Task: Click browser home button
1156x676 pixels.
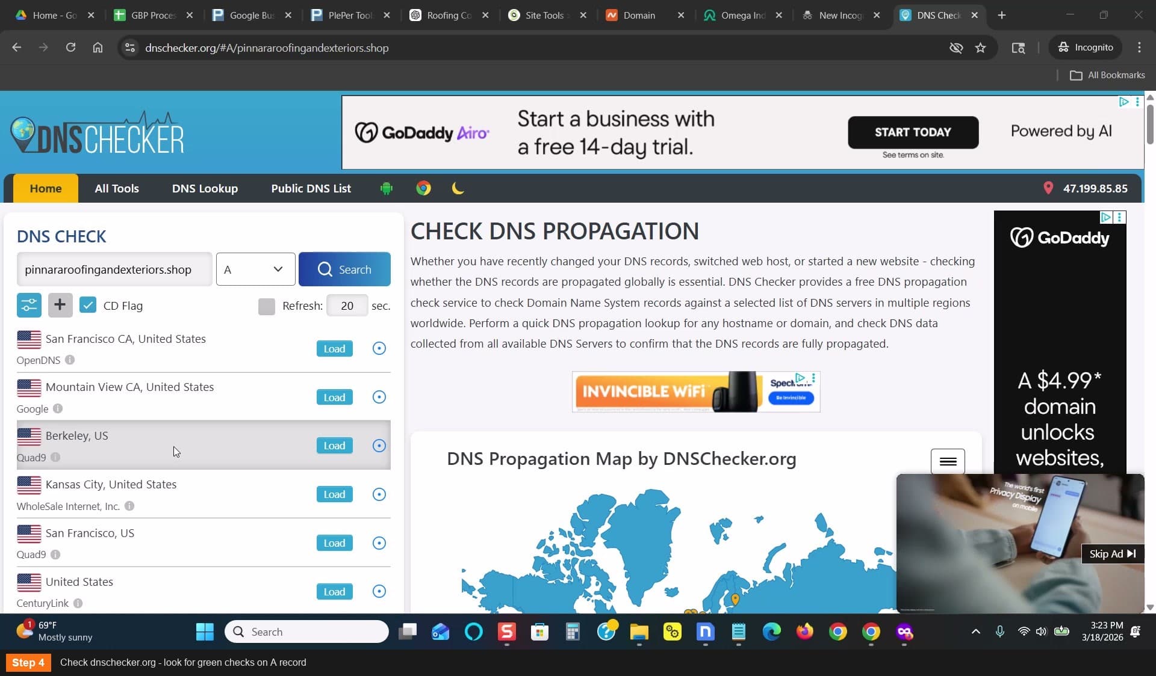Action: [98, 48]
